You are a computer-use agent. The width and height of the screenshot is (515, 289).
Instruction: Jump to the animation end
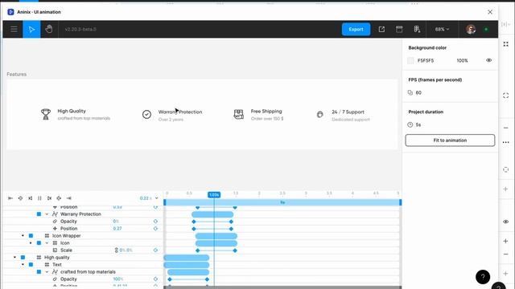click(x=68, y=198)
